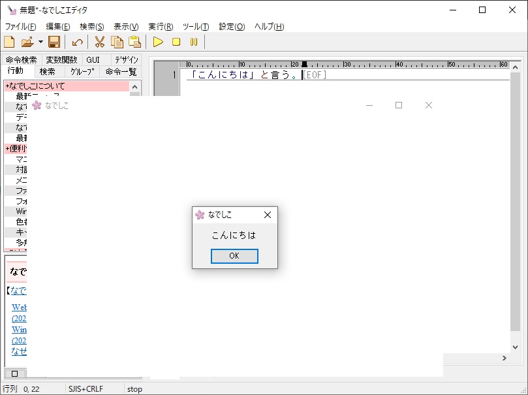Image resolution: width=528 pixels, height=395 pixels.
Task: Switch to the 命令検索 tab
Action: [x=21, y=60]
